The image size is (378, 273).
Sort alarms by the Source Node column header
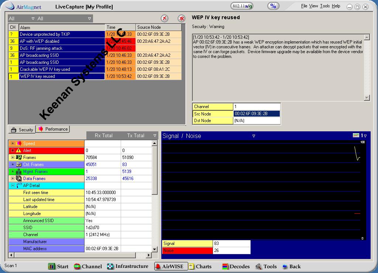tap(158, 27)
